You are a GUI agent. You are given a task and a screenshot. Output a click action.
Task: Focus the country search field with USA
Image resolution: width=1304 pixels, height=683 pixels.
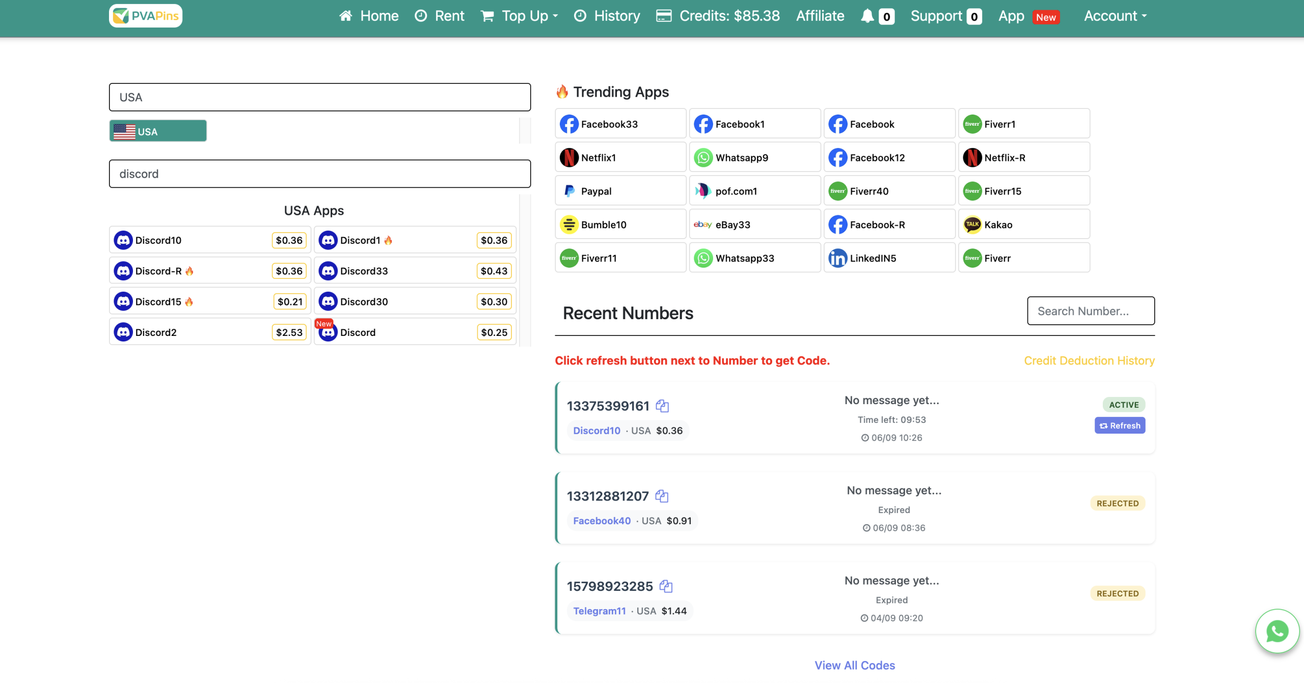tap(320, 97)
